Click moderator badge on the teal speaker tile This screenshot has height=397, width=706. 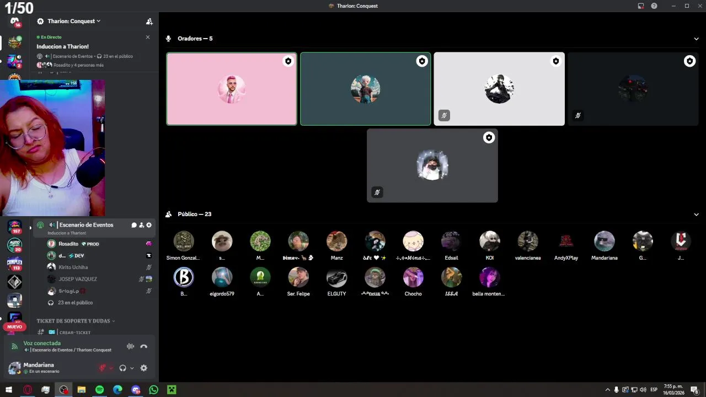coord(422,61)
